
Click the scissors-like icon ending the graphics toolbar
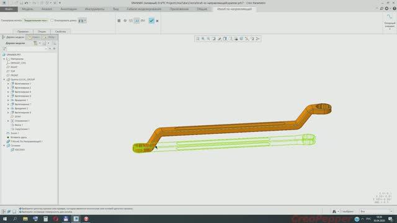pyautogui.click(x=258, y=38)
